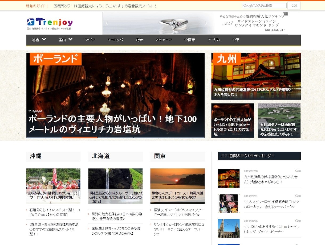
Task: Expand the 総合 menu chevron
Action: (x=44, y=39)
